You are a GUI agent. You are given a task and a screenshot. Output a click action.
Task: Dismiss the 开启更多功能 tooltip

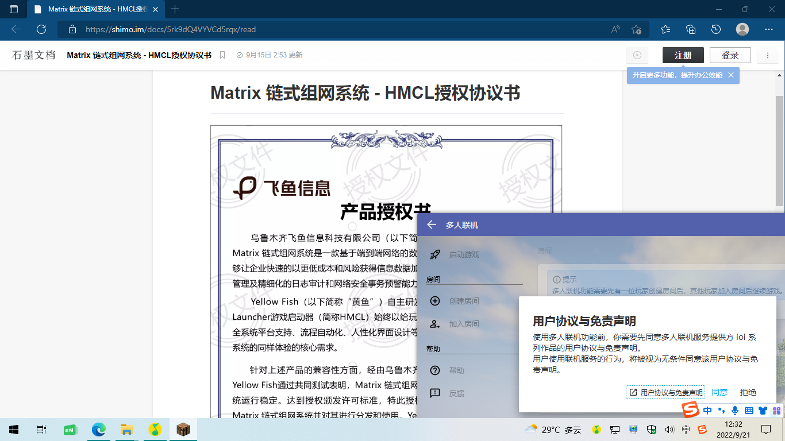pyautogui.click(x=731, y=75)
